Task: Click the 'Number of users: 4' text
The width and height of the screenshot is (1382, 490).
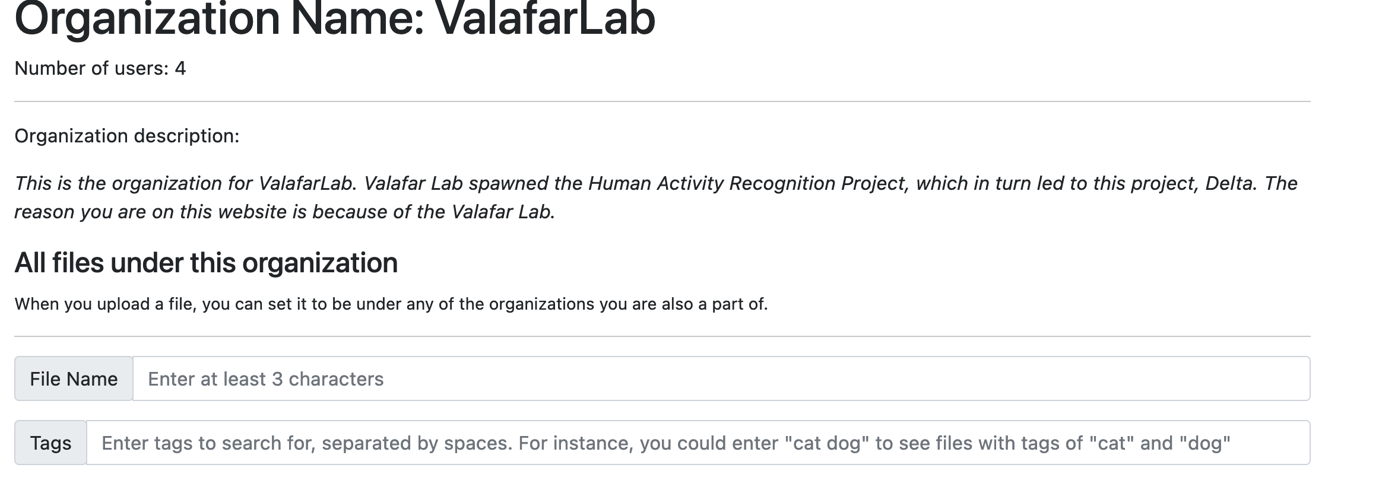Action: point(100,68)
